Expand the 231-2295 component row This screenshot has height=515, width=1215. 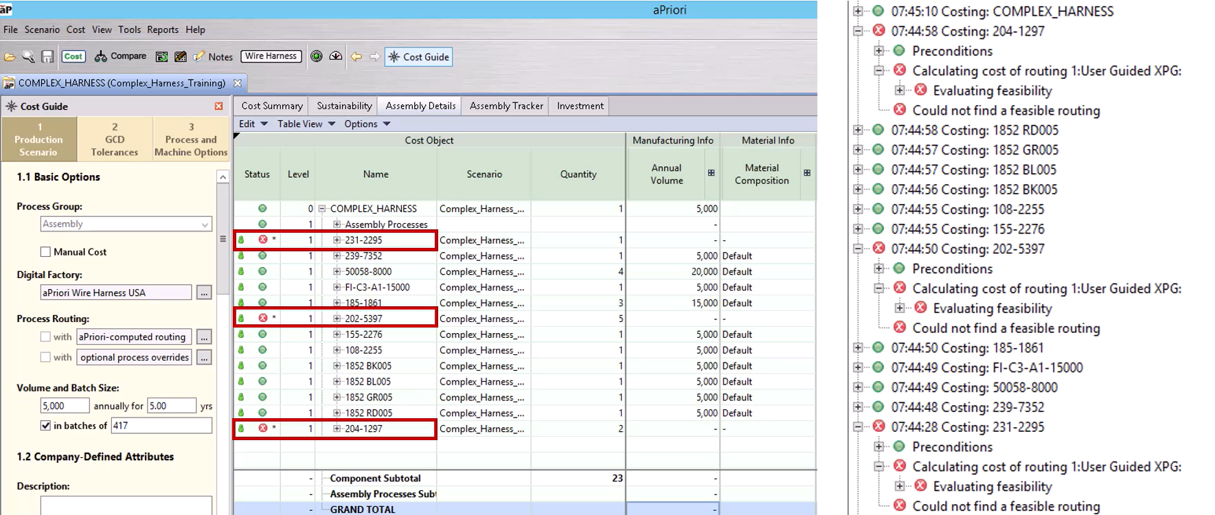point(337,240)
